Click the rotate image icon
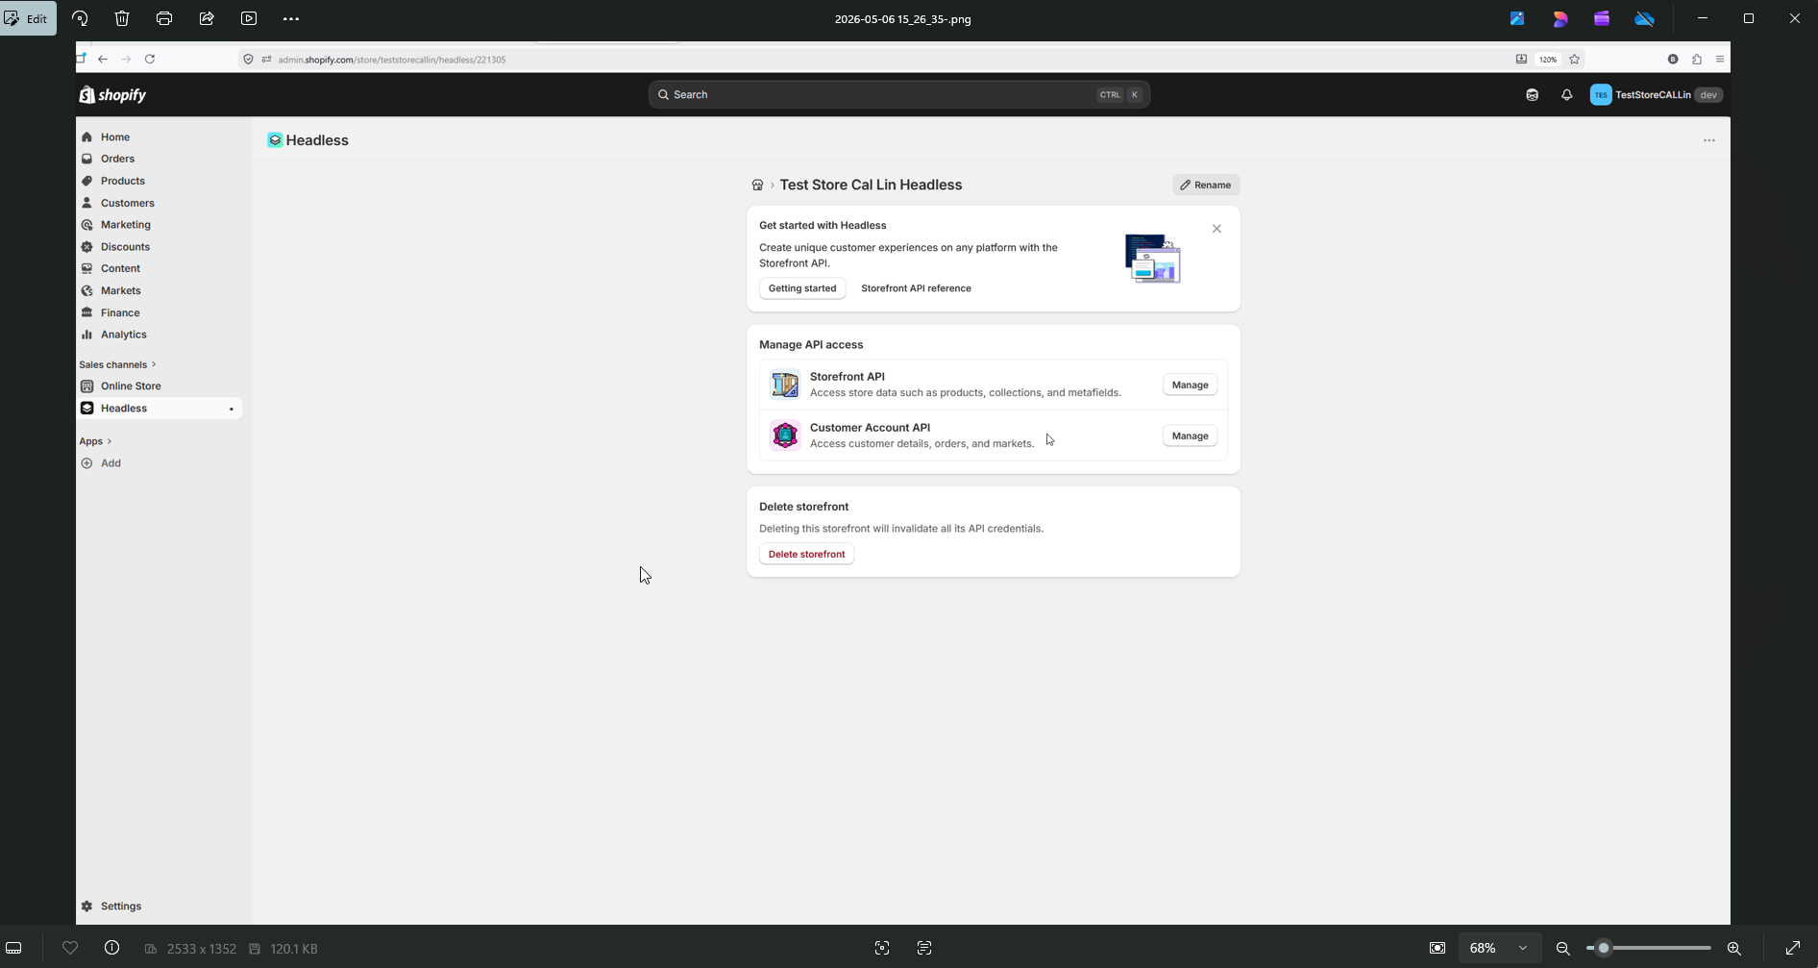 (80, 18)
